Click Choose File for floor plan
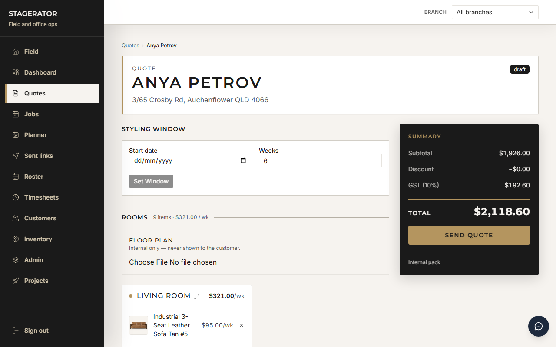556x347 pixels. (x=148, y=262)
